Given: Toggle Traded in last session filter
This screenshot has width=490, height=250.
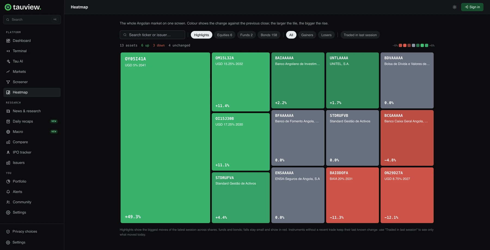Looking at the screenshot, I should pyautogui.click(x=360, y=35).
